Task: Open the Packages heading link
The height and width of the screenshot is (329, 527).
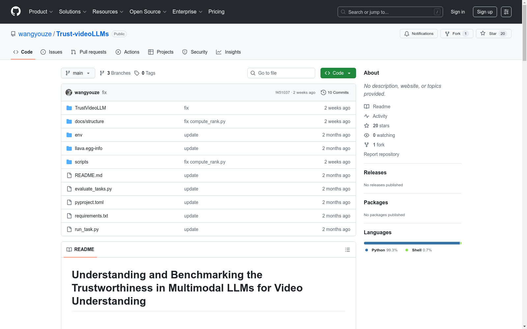Action: click(376, 202)
